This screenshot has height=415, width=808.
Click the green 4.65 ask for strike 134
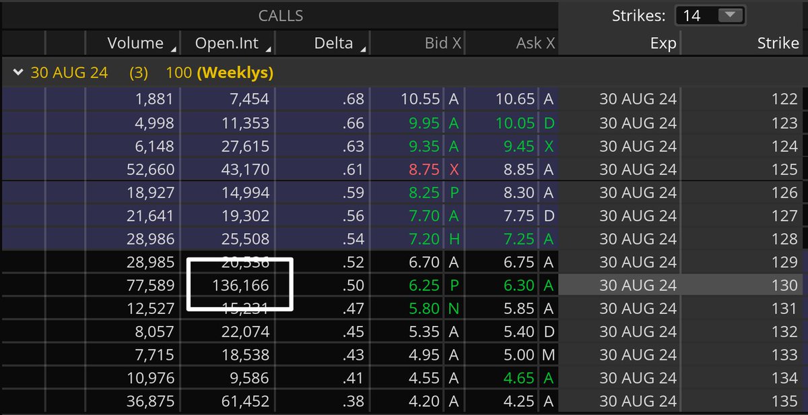518,379
